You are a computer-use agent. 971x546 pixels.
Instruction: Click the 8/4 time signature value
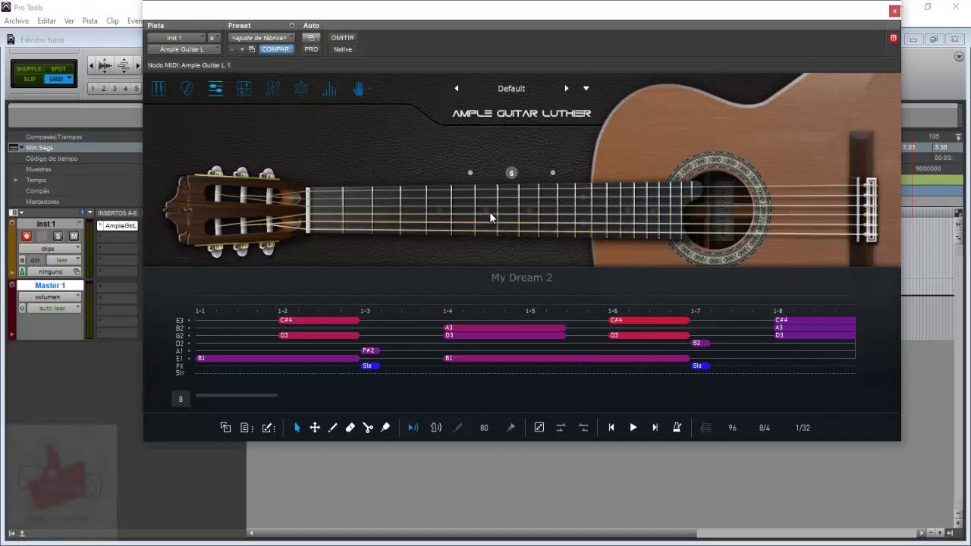pyautogui.click(x=765, y=428)
